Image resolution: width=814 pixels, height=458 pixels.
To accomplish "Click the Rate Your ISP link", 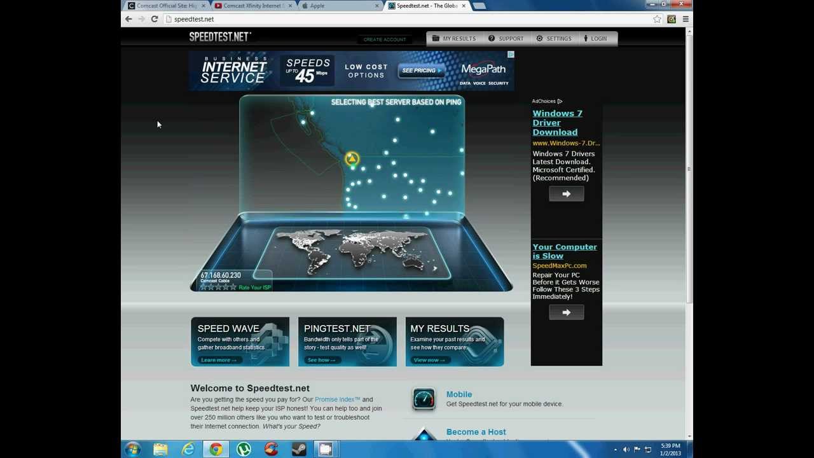I will [254, 288].
